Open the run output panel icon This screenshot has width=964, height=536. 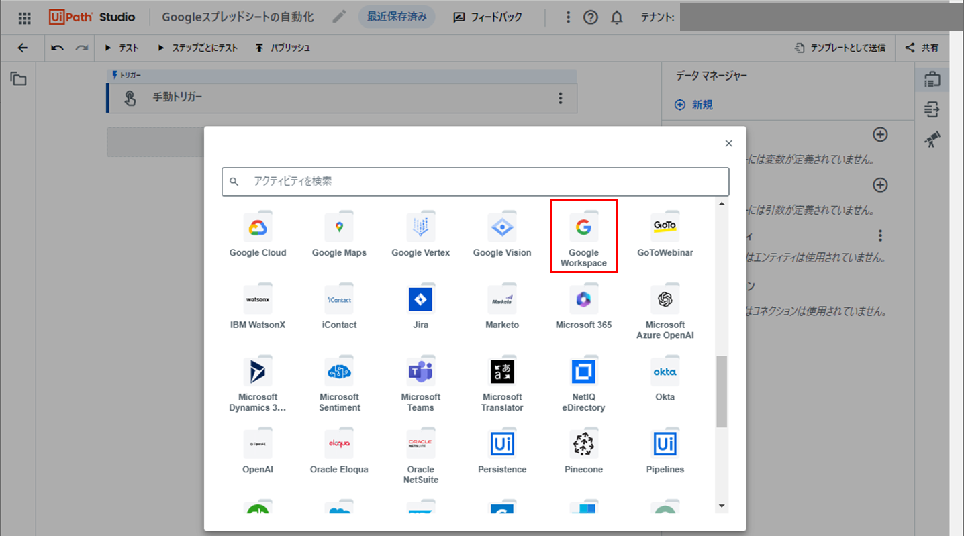pyautogui.click(x=932, y=109)
